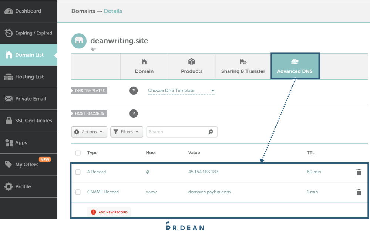Tick the CNAME Record checkbox
The width and height of the screenshot is (370, 233).
coord(78,192)
